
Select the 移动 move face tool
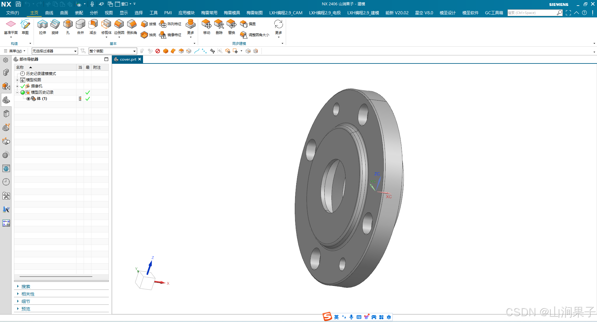[207, 27]
